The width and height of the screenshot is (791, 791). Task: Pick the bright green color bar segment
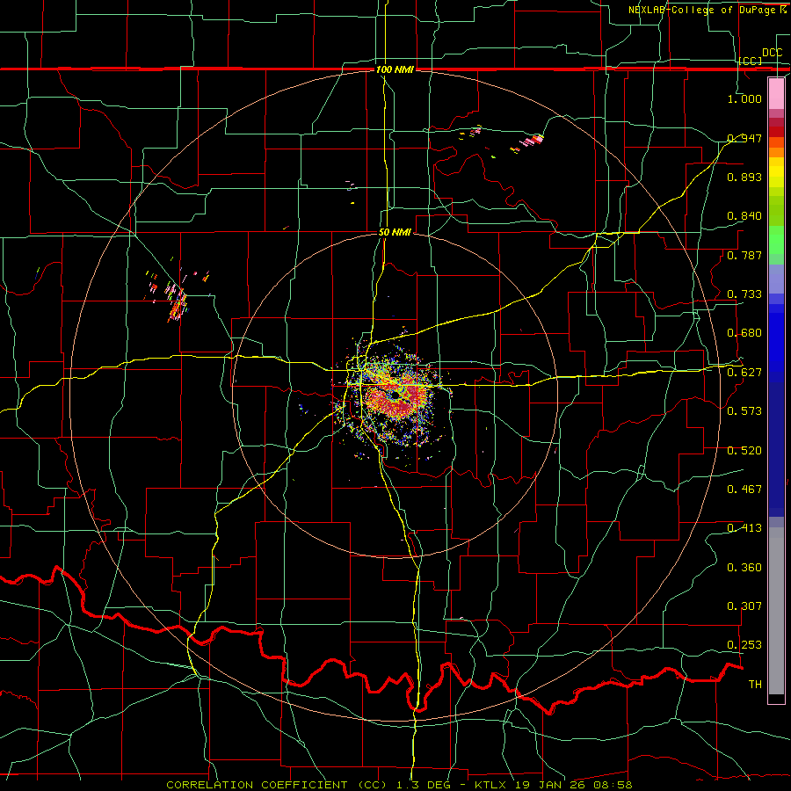point(776,240)
